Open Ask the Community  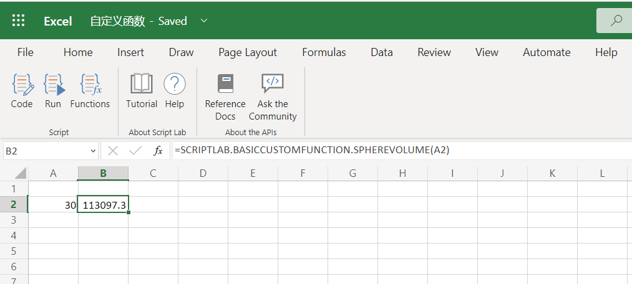(x=273, y=97)
